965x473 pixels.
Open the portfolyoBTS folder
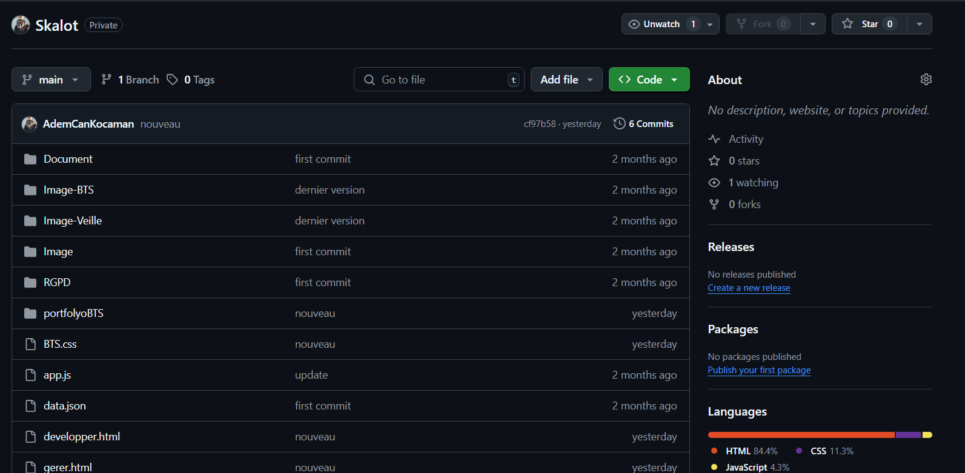click(73, 313)
